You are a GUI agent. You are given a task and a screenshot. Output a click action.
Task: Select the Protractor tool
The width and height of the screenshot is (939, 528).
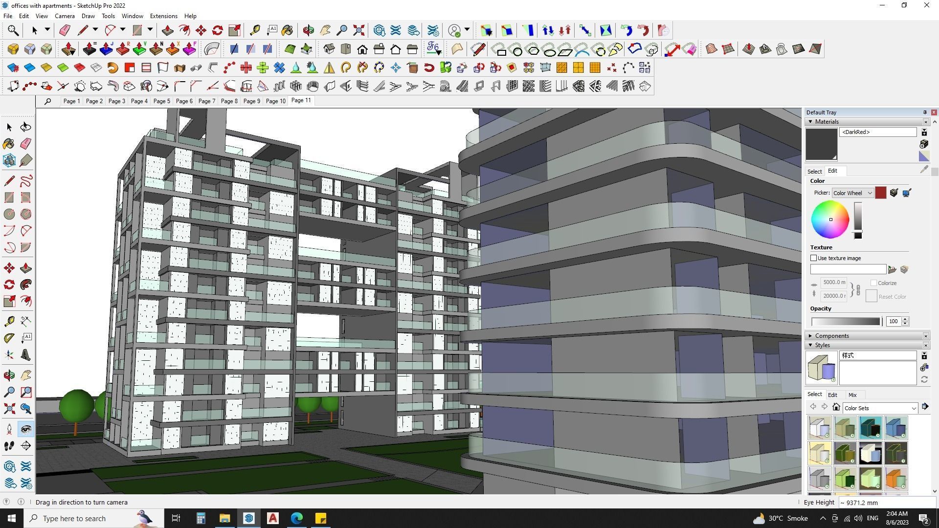(9, 338)
